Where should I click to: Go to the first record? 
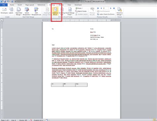(98, 8)
